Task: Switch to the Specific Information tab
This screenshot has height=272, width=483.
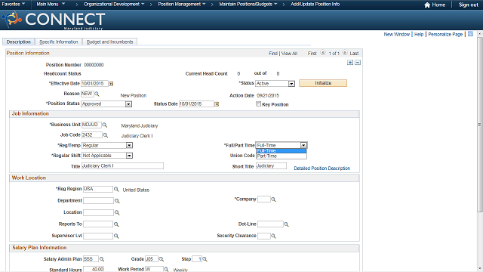Action: (x=59, y=42)
